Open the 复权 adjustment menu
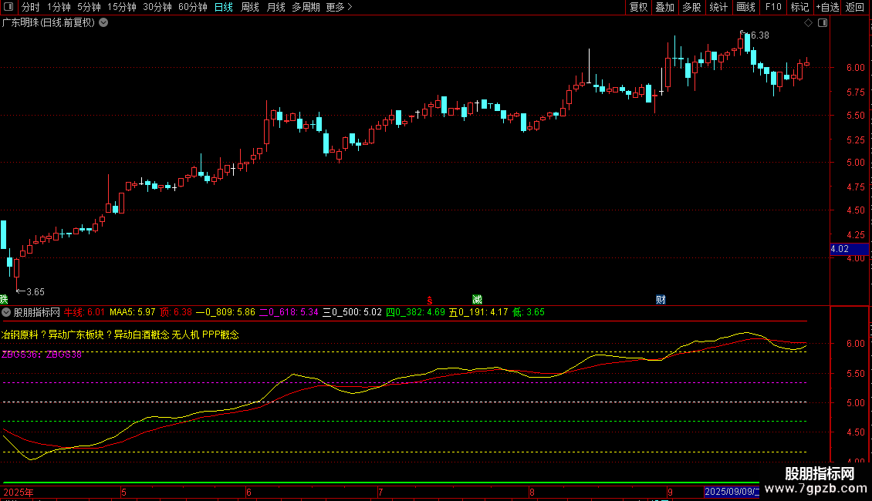The height and width of the screenshot is (501, 872). point(638,7)
